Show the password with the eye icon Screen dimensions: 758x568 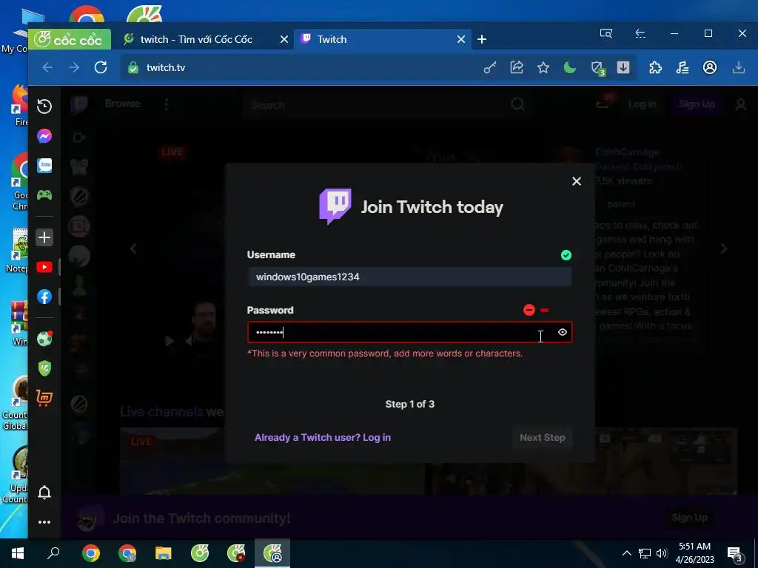(563, 332)
